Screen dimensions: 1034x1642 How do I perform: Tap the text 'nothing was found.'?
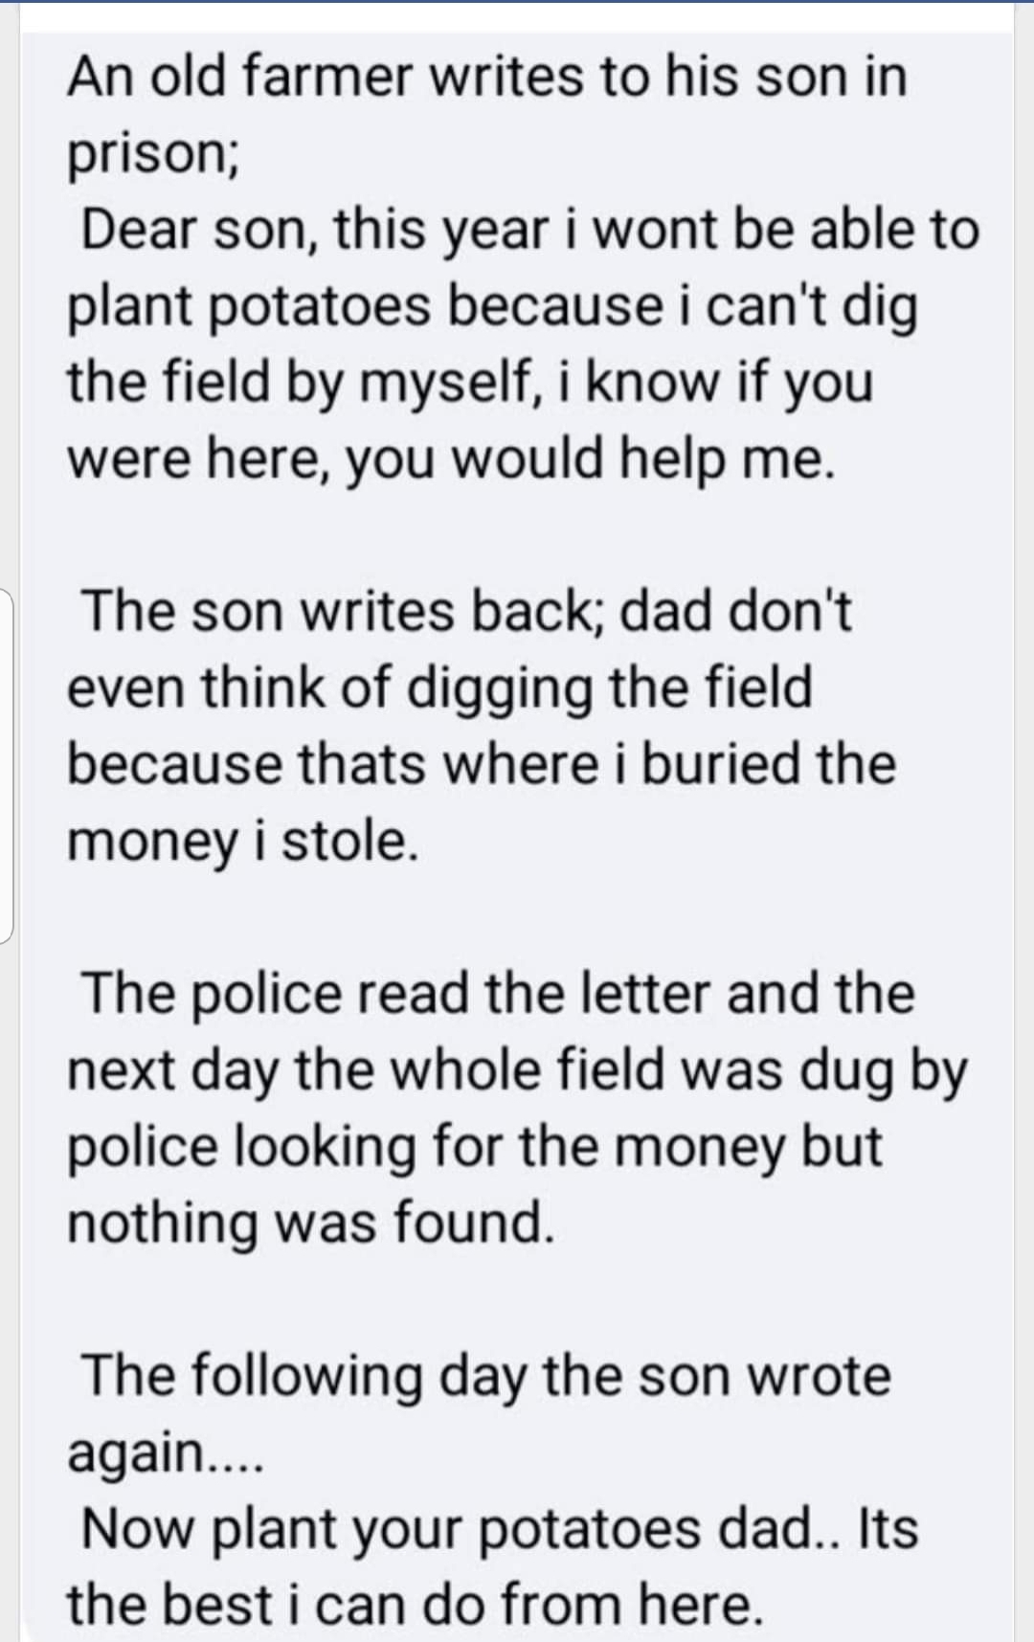click(311, 1223)
